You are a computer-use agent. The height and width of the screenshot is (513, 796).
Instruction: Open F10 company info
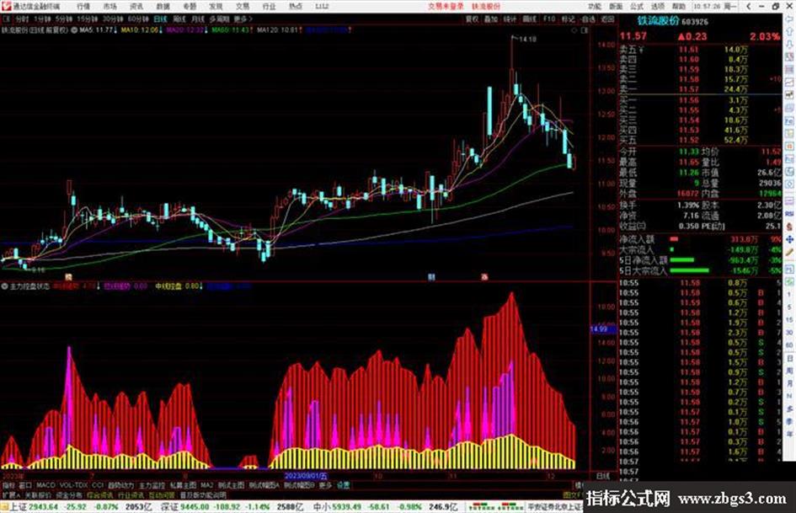[548, 19]
